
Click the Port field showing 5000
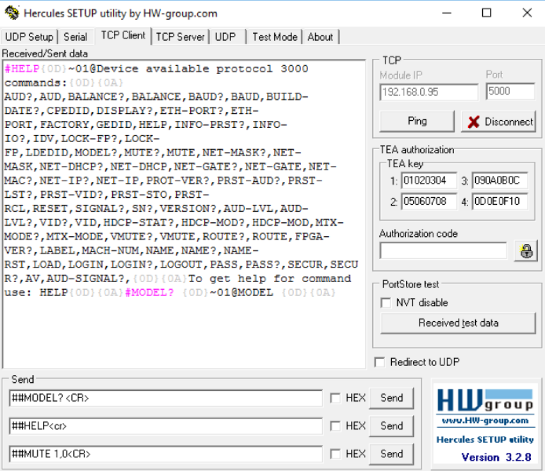[510, 91]
